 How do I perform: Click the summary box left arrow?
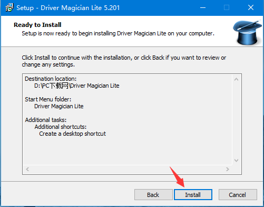(x=27, y=170)
